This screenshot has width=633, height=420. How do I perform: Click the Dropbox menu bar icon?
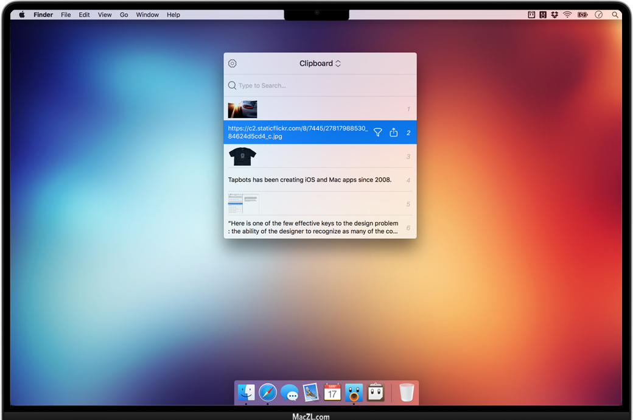point(554,15)
